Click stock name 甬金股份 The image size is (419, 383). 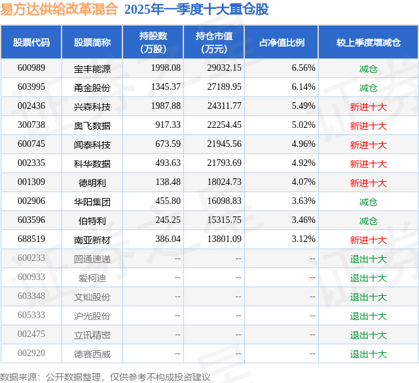(92, 88)
